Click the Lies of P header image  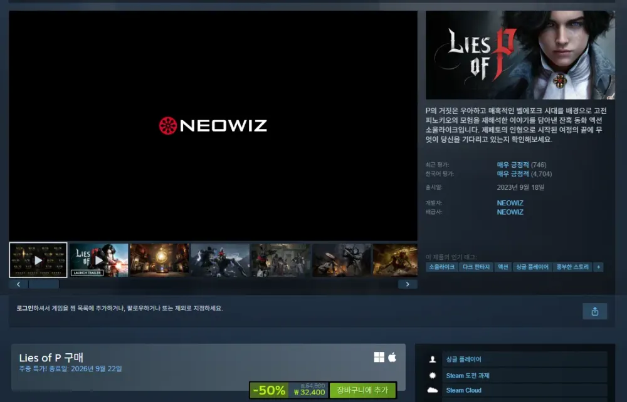[x=520, y=55]
